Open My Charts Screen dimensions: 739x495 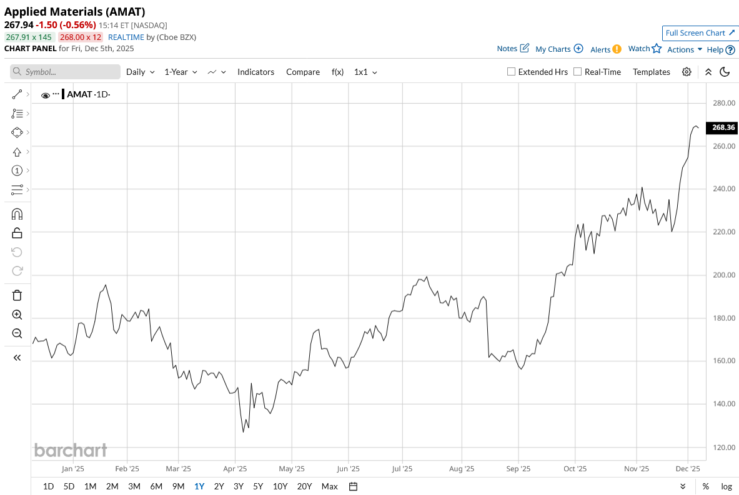[559, 49]
